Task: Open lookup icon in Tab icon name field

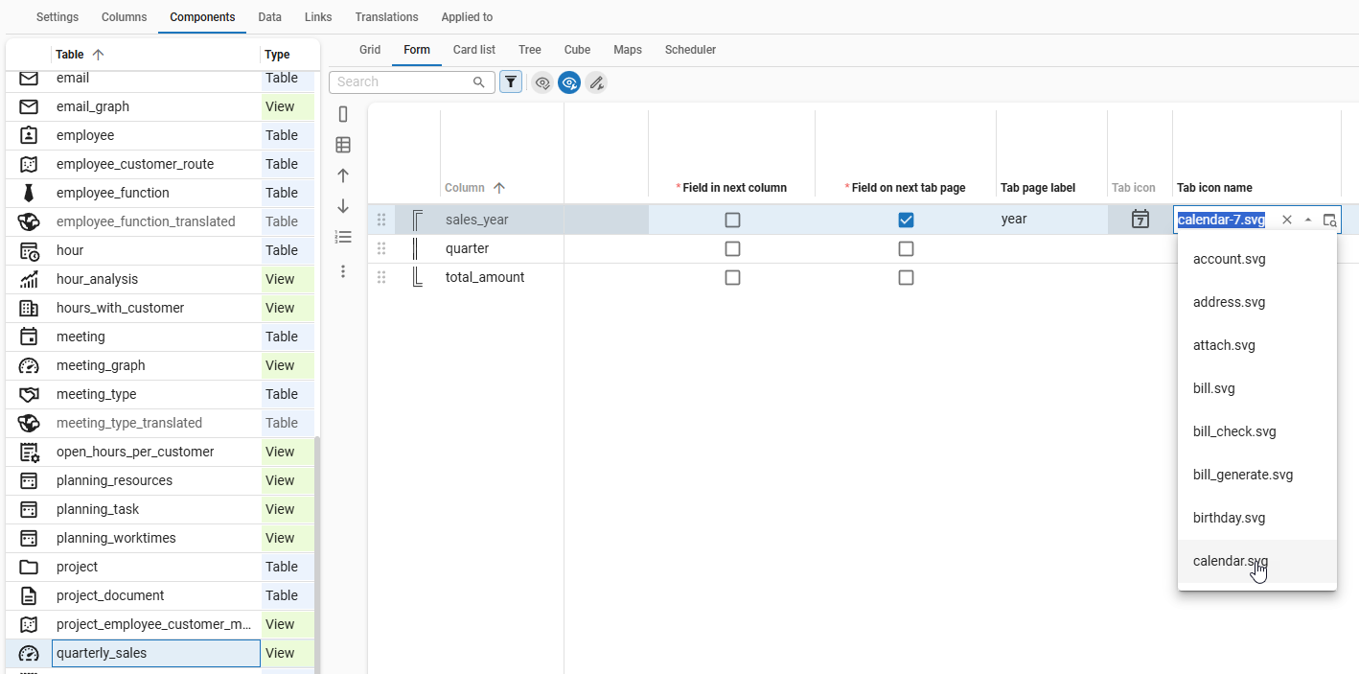Action: coord(1329,220)
